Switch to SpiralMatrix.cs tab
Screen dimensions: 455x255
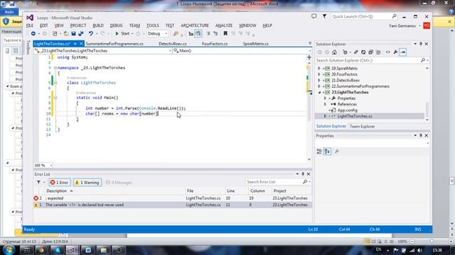click(256, 44)
